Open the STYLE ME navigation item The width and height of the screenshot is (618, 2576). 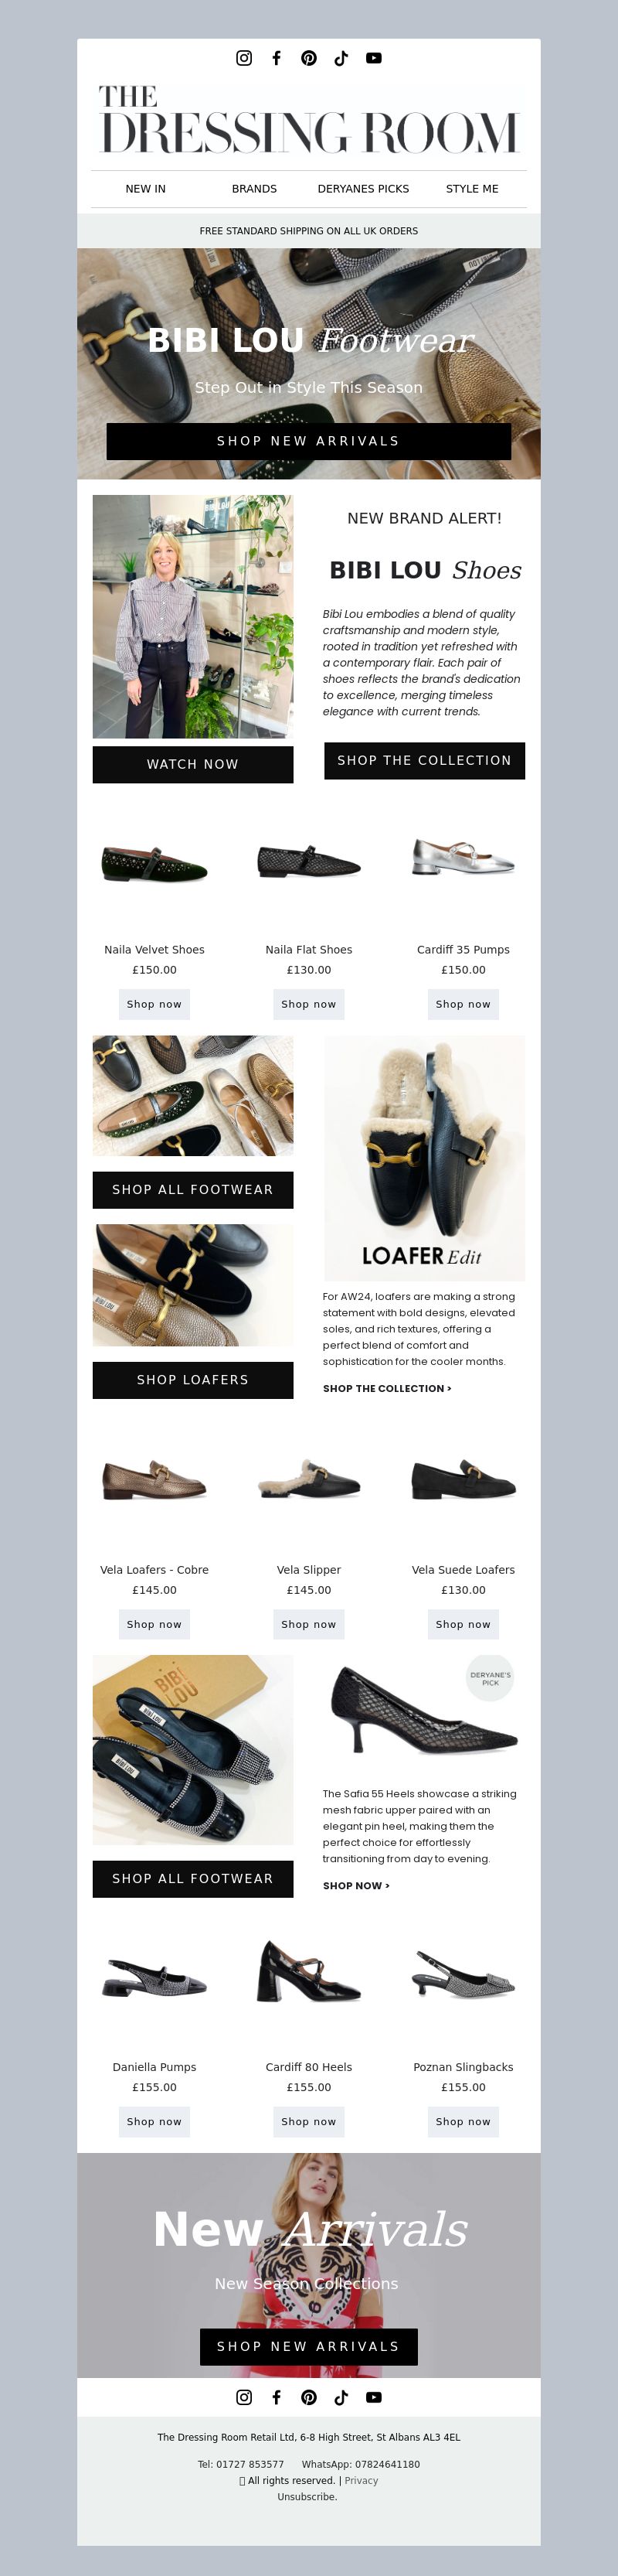pyautogui.click(x=472, y=189)
